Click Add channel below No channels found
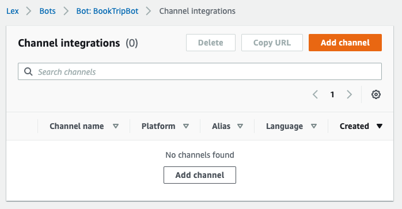The image size is (402, 209). (x=200, y=175)
